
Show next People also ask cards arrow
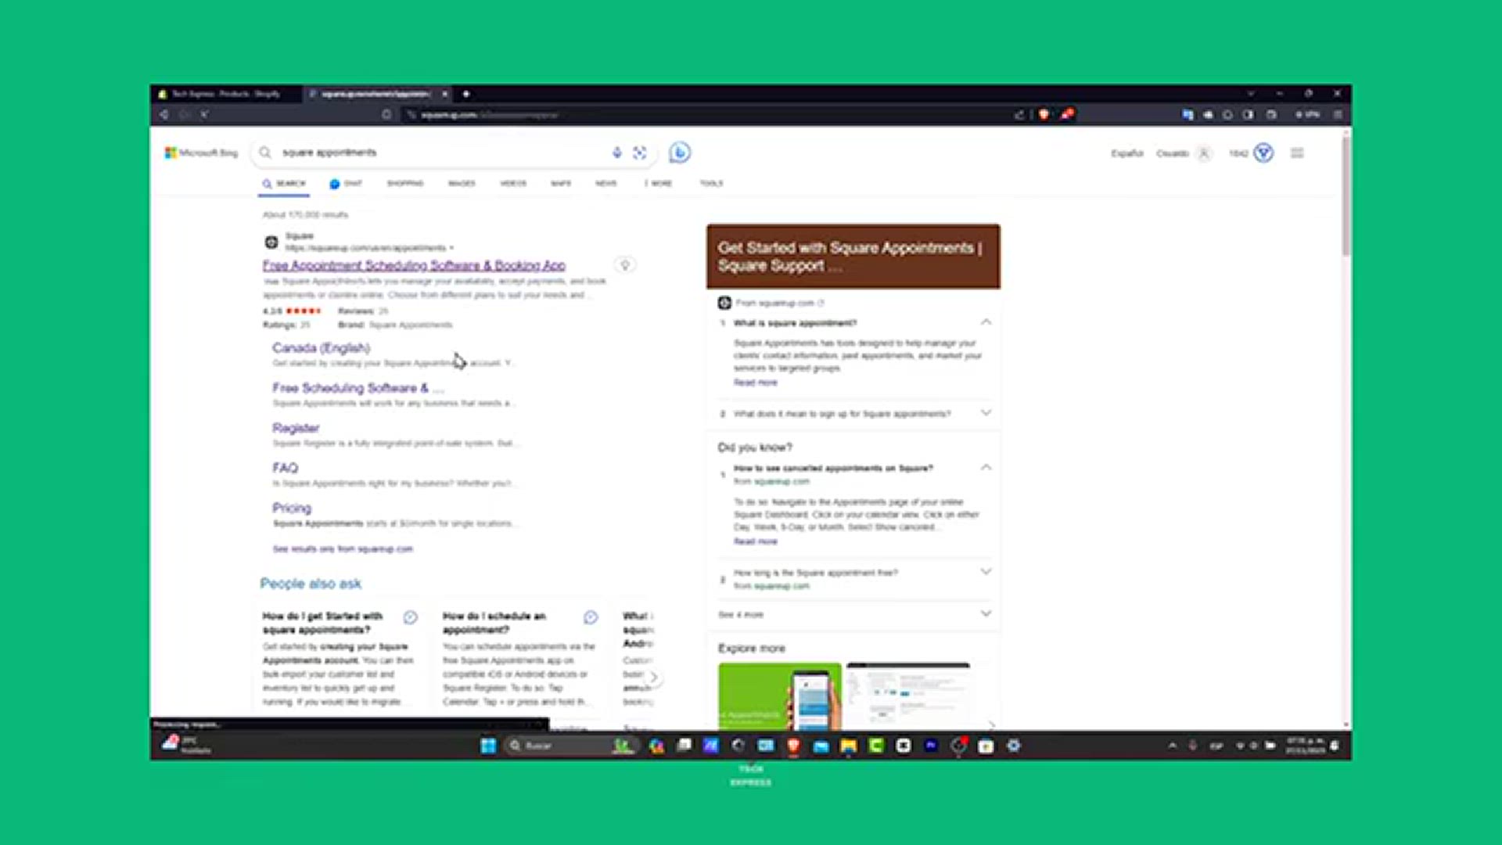pyautogui.click(x=653, y=678)
